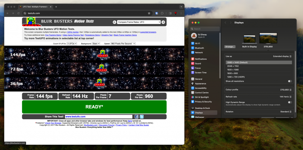Share test on Twitter

click(142, 117)
